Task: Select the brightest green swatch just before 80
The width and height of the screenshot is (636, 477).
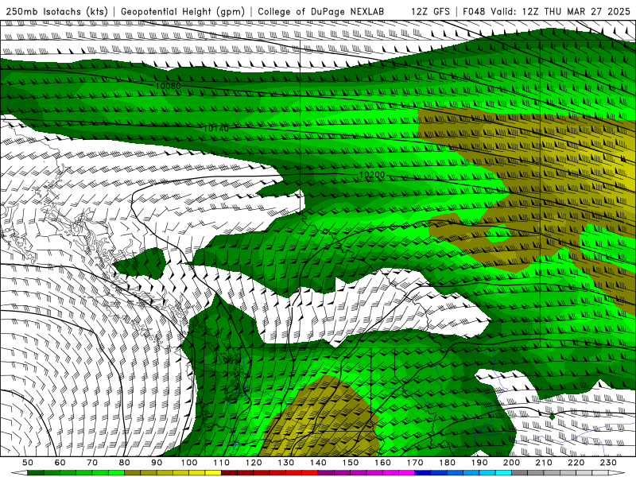Action: (116, 473)
